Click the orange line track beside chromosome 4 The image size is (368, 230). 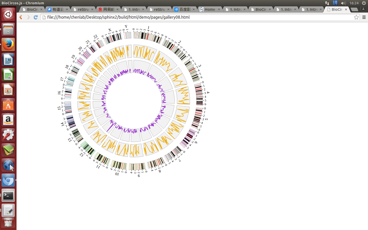pyautogui.click(x=183, y=96)
